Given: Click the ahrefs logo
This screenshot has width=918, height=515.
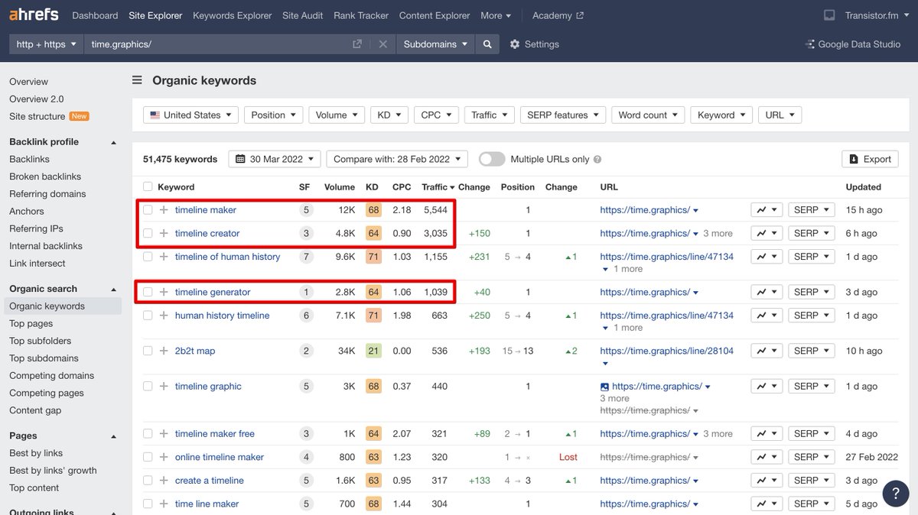Looking at the screenshot, I should [35, 15].
